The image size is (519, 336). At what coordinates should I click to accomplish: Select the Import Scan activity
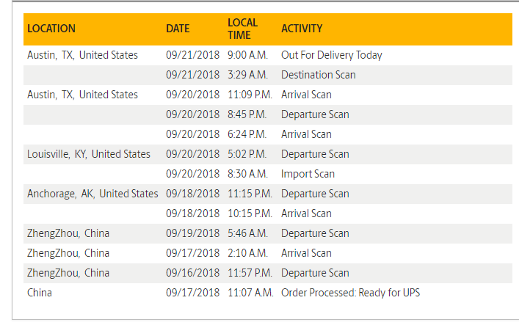308,174
